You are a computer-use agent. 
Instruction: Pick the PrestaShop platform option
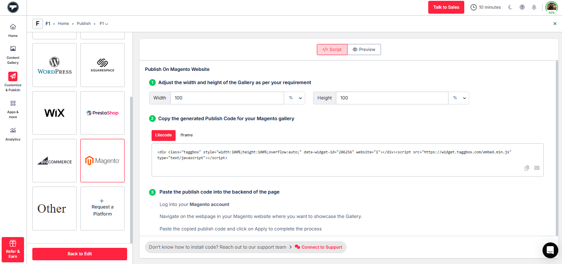tap(102, 113)
